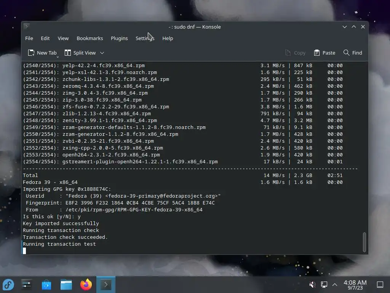Click the openh264-2.3.1-2.fc39 package row

point(183,155)
